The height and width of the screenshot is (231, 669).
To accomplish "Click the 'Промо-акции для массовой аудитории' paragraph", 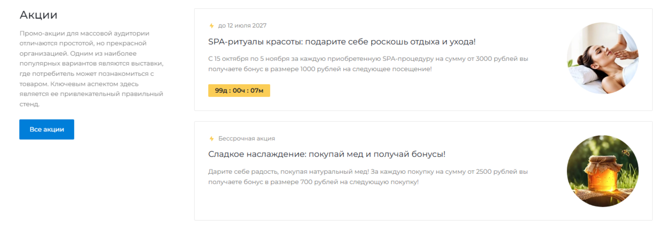I will coord(91,69).
